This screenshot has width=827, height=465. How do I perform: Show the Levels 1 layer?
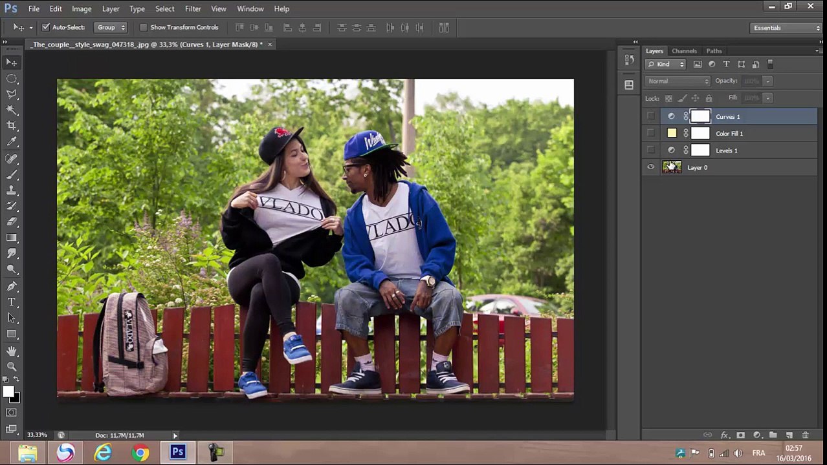[650, 150]
